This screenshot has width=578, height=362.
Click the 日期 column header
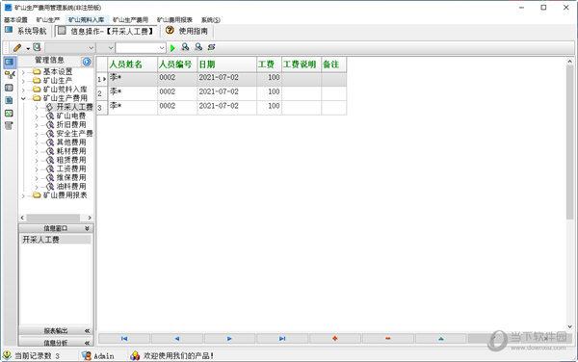click(x=226, y=65)
